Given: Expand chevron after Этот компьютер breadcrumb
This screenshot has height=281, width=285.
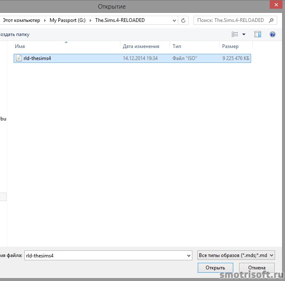Looking at the screenshot, I should click(x=45, y=20).
